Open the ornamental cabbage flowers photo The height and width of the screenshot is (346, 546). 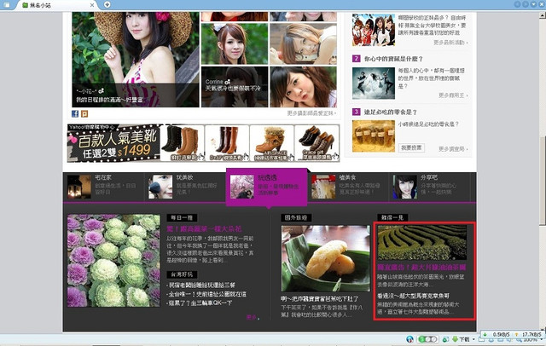coord(113,261)
